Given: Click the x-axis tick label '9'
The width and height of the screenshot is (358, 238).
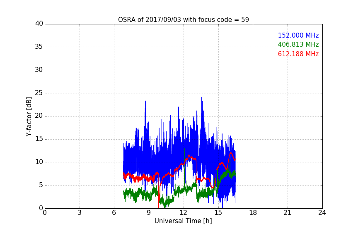Looking at the screenshot, I should pyautogui.click(x=149, y=213).
